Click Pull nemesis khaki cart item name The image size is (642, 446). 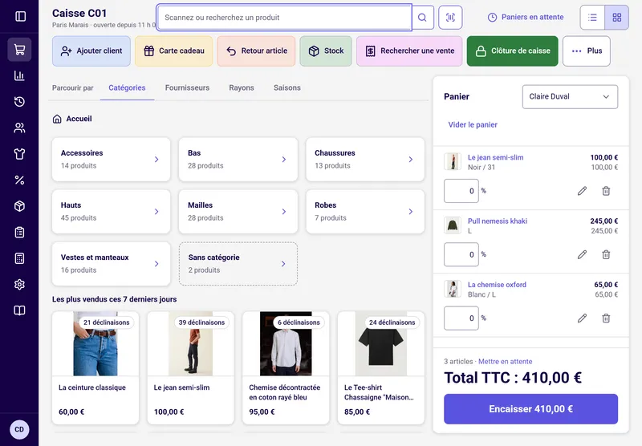click(498, 221)
